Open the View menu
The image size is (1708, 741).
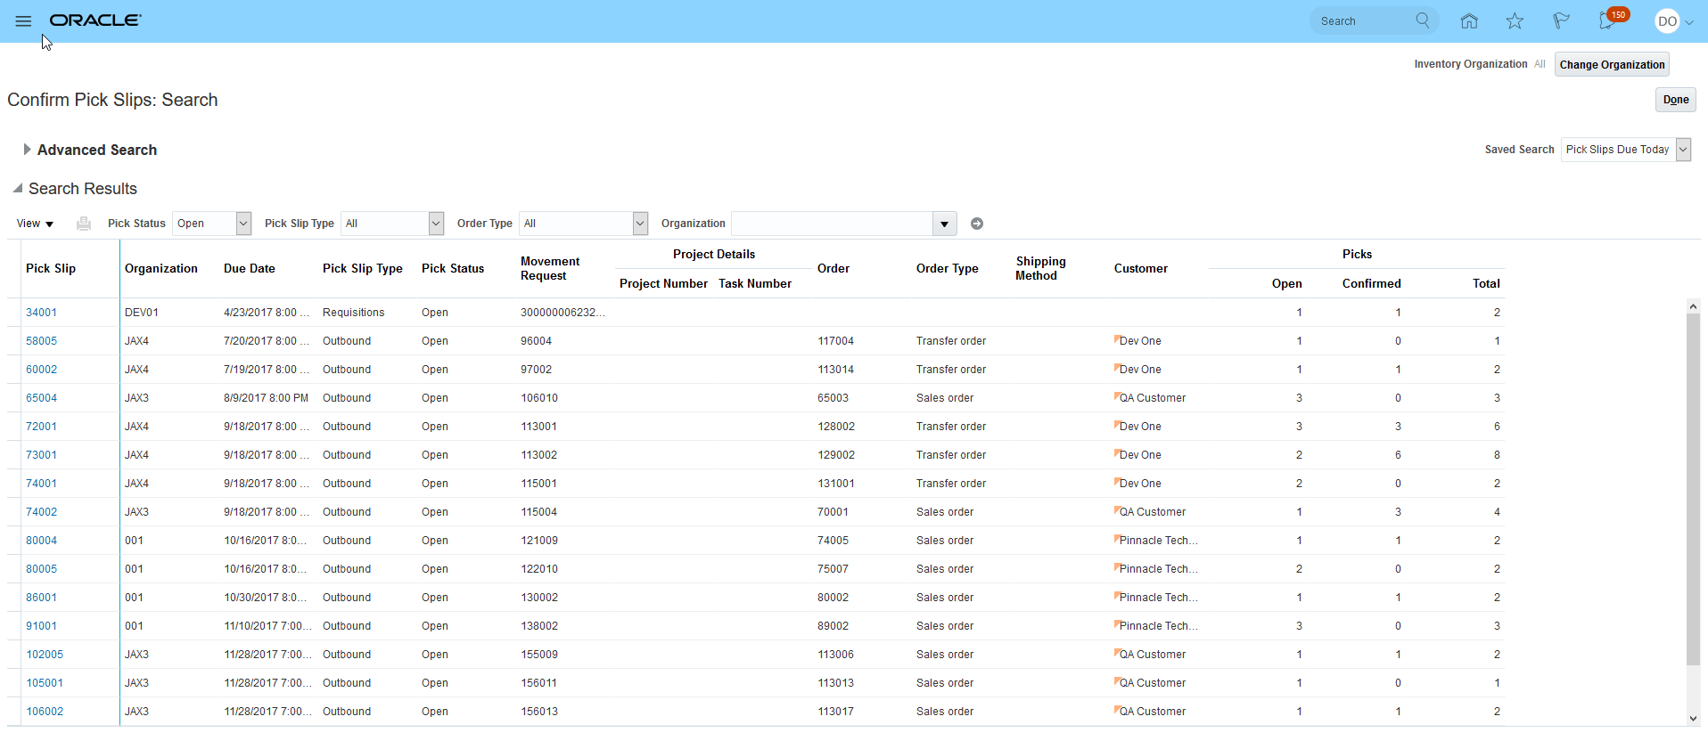36,224
